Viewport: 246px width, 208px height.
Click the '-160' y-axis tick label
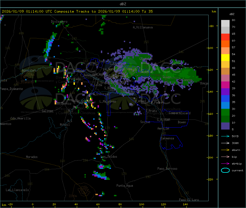(210, 114)
